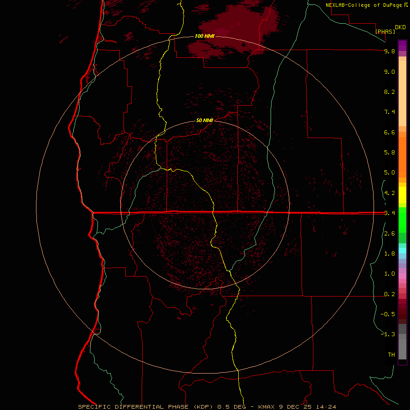The width and height of the screenshot is (410, 410).
Task: Click the 5.8 scale value
Action: point(389,153)
